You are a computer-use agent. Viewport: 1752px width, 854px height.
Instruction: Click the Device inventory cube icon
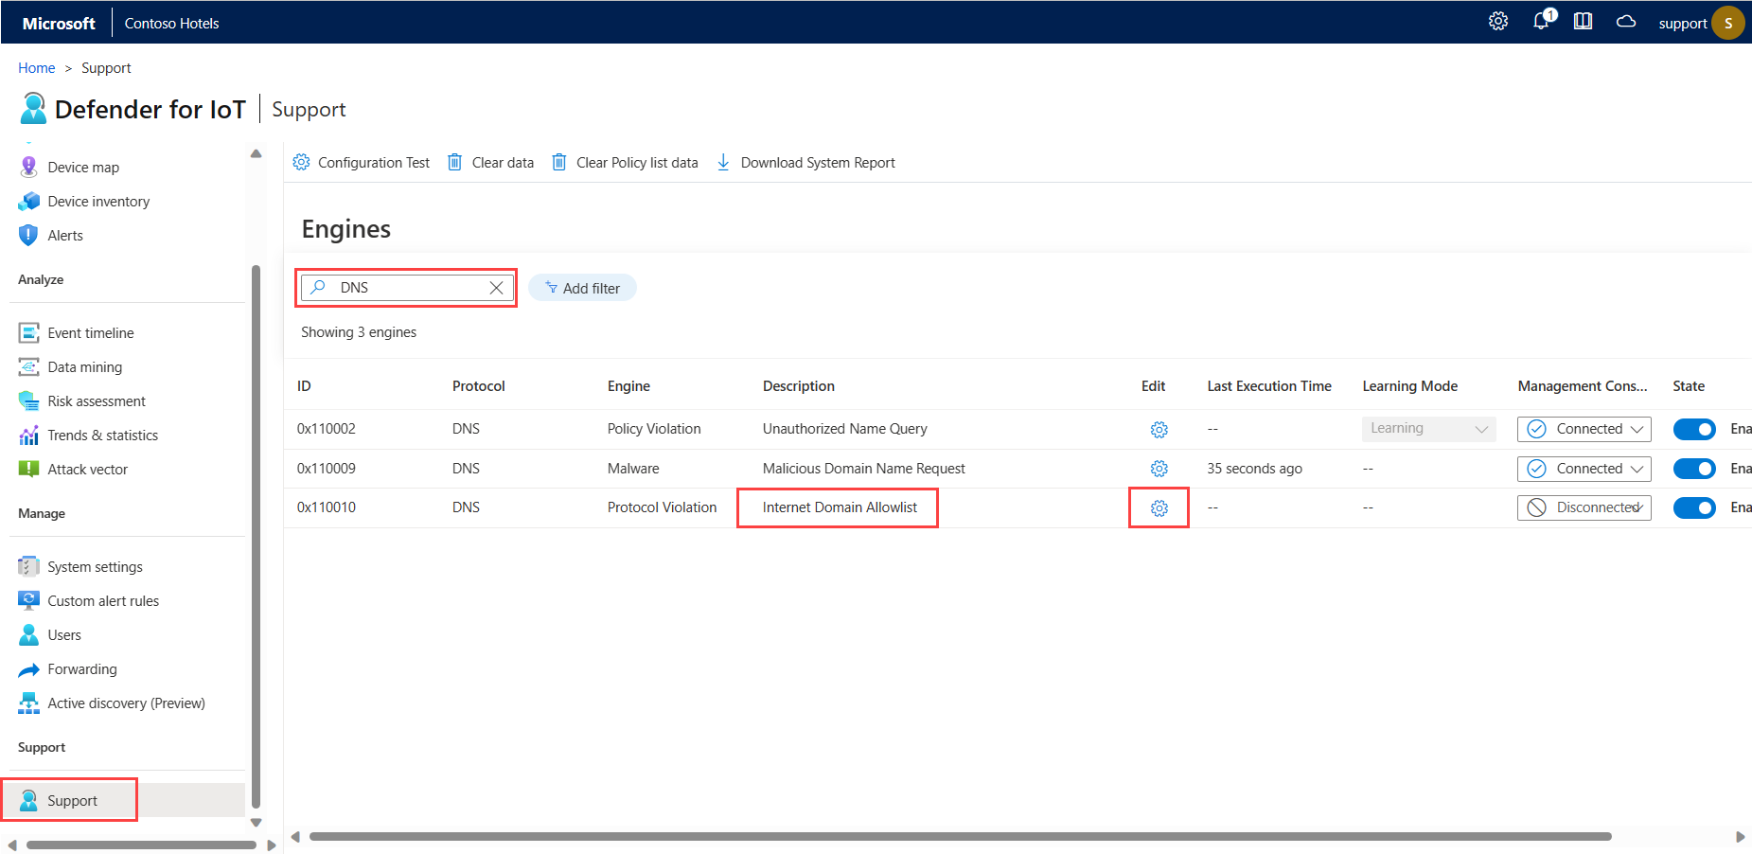(x=28, y=201)
